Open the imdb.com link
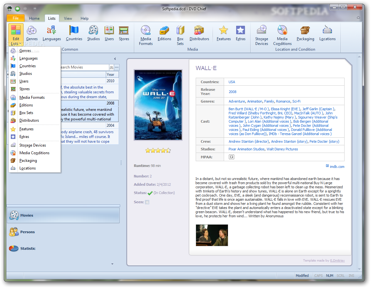This screenshot has width=371, height=288. pos(337,167)
